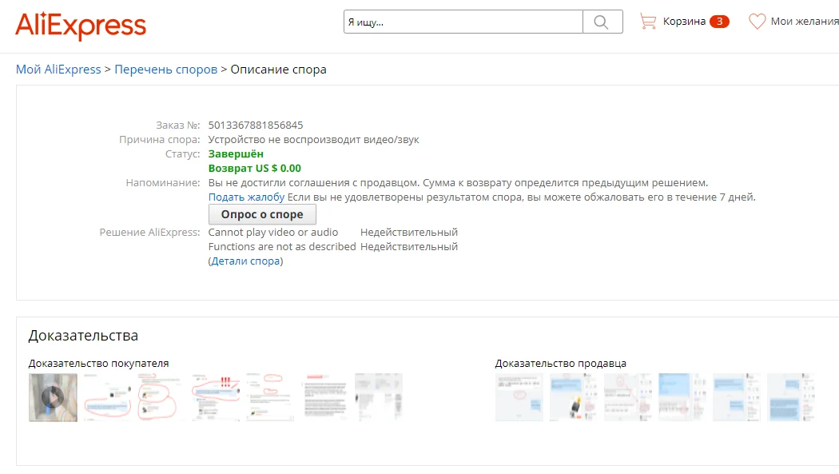Play the buyer's video evidence
Screen dimensions: 839x474
(53, 397)
